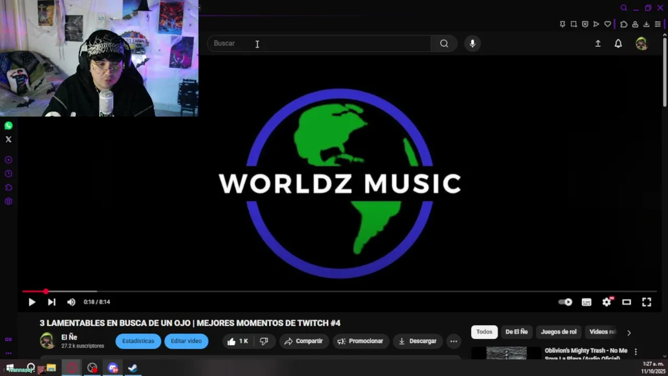Open the ad blocker shield icon
Image resolution: width=668 pixels, height=376 pixels.
coord(585,24)
